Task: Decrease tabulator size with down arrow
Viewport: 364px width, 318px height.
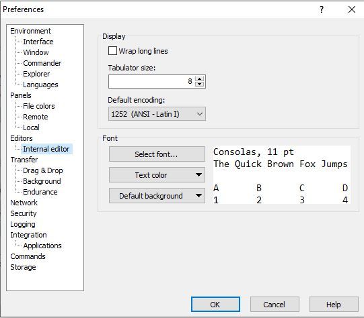Action: click(x=199, y=84)
